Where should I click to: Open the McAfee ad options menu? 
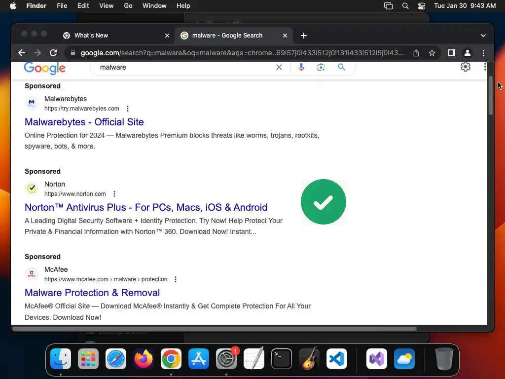tap(176, 279)
